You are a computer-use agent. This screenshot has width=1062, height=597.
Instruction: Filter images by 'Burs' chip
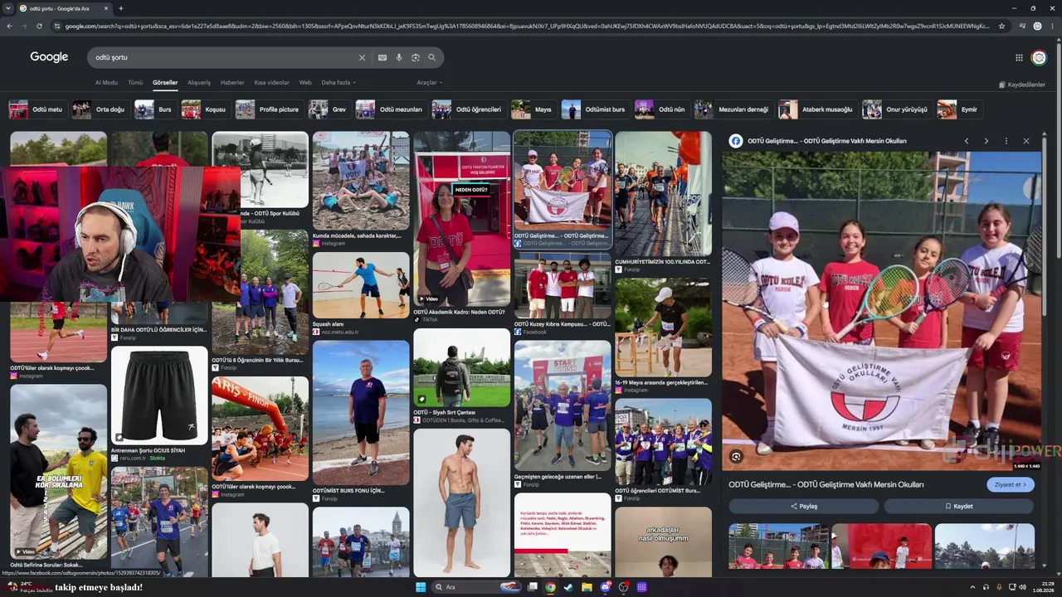pyautogui.click(x=154, y=109)
